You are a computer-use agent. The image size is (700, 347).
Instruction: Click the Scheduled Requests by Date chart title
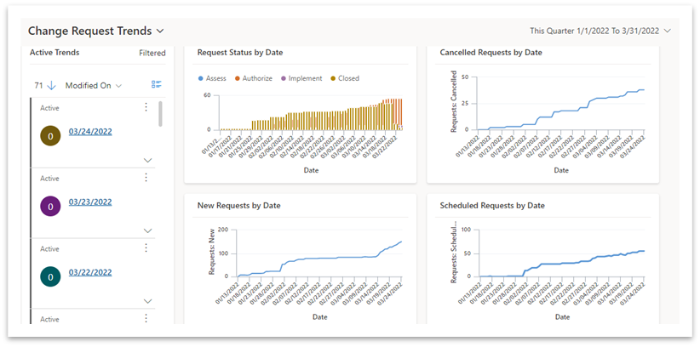(492, 206)
